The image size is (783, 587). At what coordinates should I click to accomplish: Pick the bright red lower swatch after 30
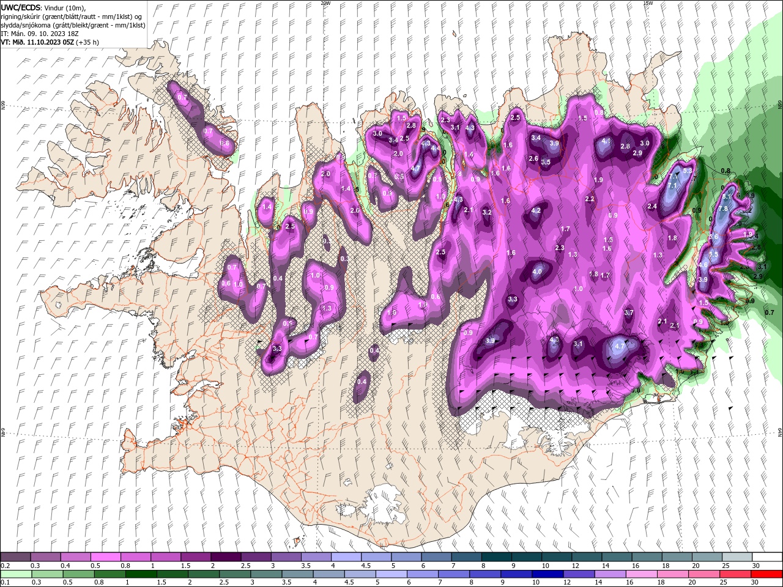click(766, 574)
